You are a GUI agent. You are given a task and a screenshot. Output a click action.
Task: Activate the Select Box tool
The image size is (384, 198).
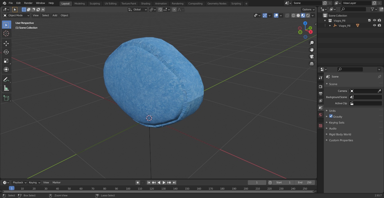click(x=6, y=25)
